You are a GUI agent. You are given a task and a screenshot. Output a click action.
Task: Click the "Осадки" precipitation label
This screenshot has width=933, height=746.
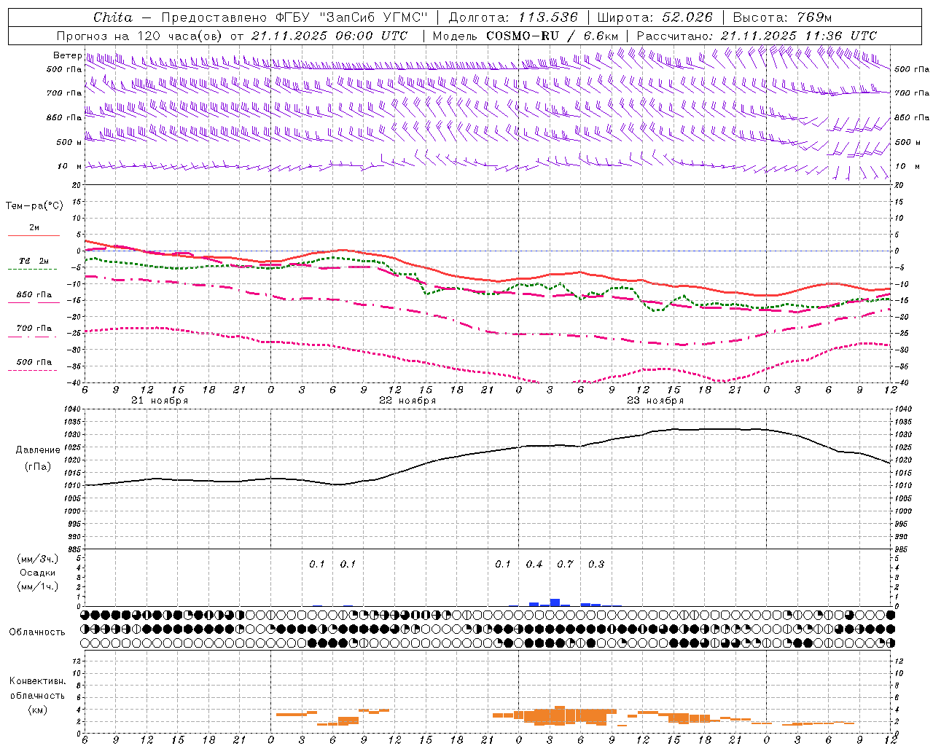pyautogui.click(x=38, y=573)
